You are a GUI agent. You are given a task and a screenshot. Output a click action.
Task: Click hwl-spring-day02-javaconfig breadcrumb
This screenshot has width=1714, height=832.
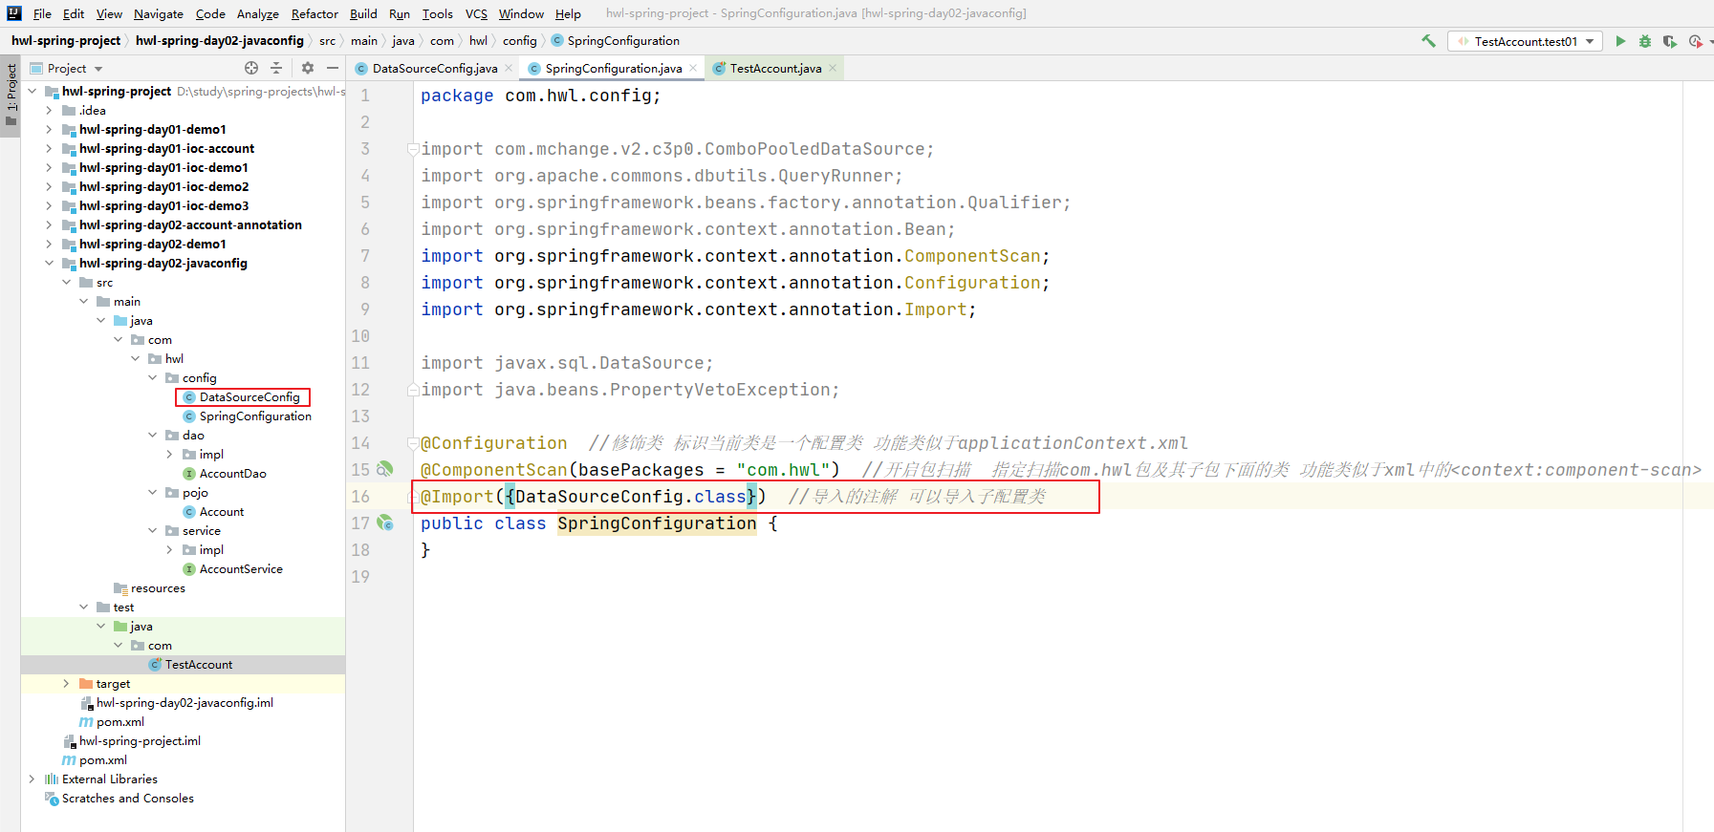pos(220,41)
